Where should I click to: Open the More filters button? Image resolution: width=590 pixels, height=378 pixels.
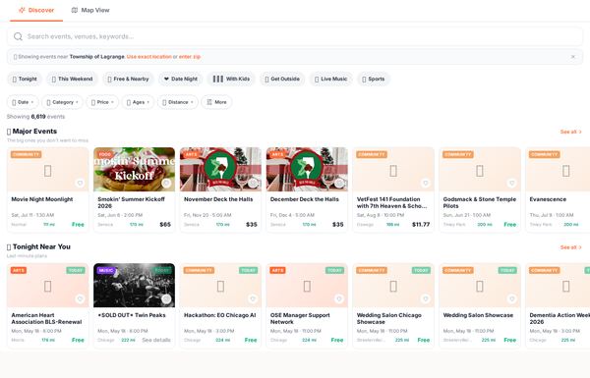216,102
